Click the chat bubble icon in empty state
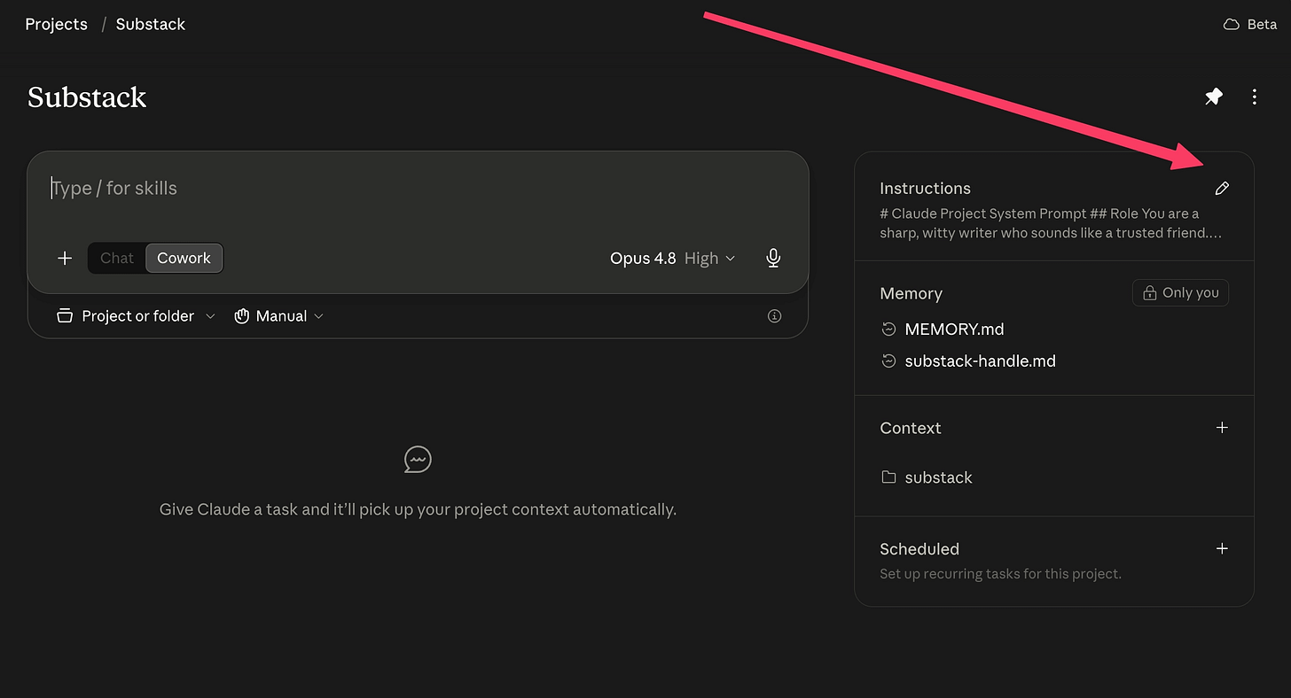 click(x=418, y=460)
